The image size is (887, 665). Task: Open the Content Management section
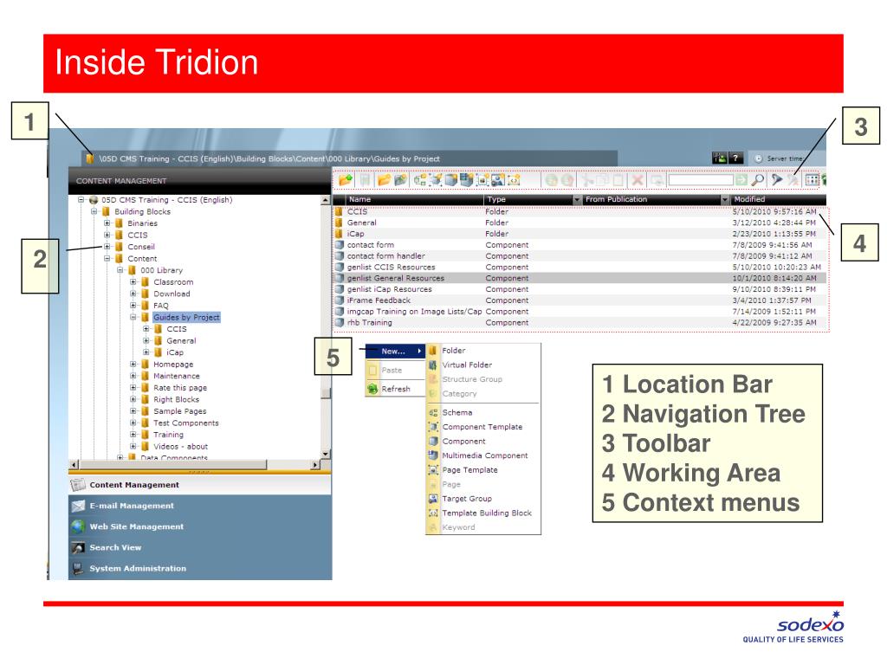200,485
